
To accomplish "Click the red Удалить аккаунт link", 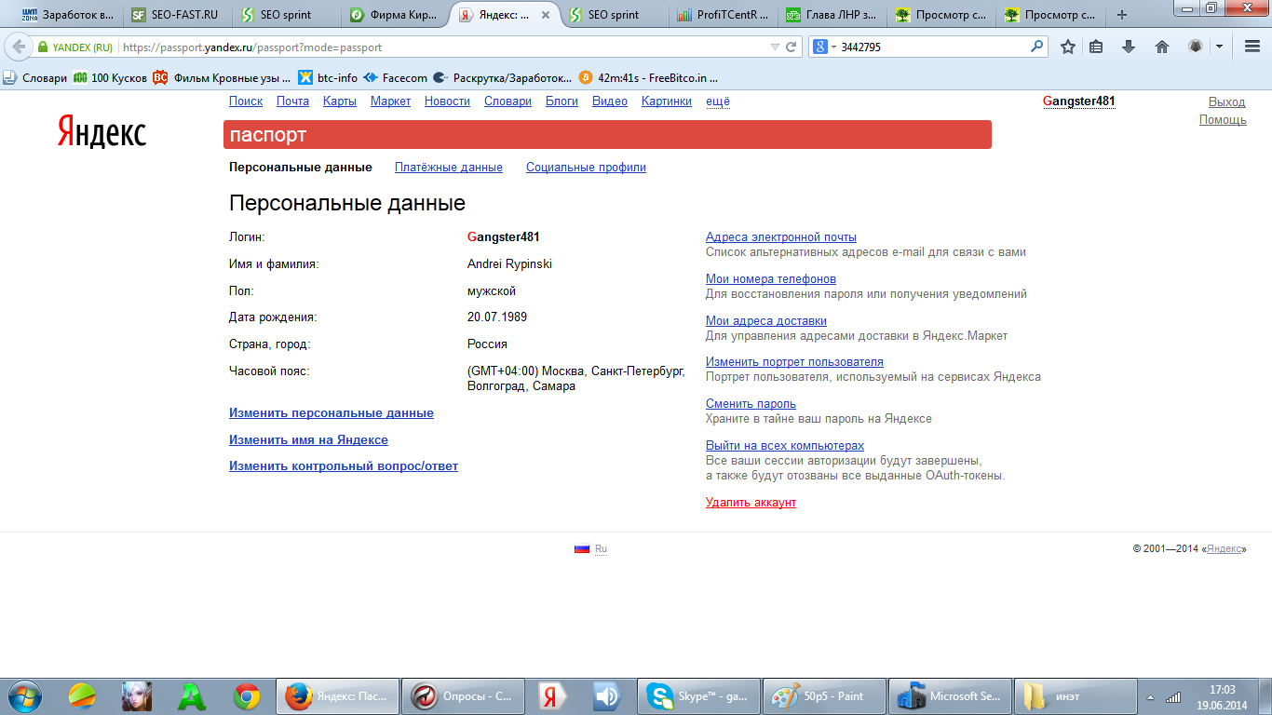I will 751,503.
